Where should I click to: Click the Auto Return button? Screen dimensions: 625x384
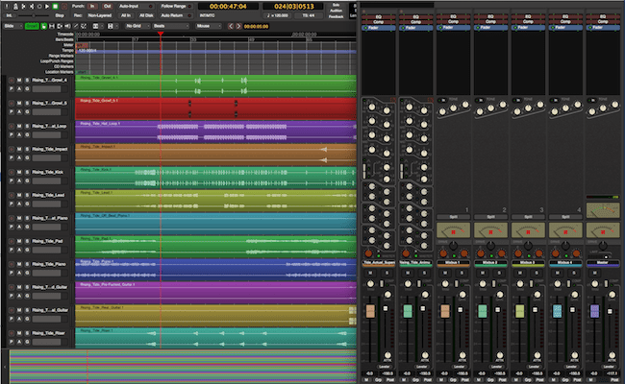coord(173,16)
